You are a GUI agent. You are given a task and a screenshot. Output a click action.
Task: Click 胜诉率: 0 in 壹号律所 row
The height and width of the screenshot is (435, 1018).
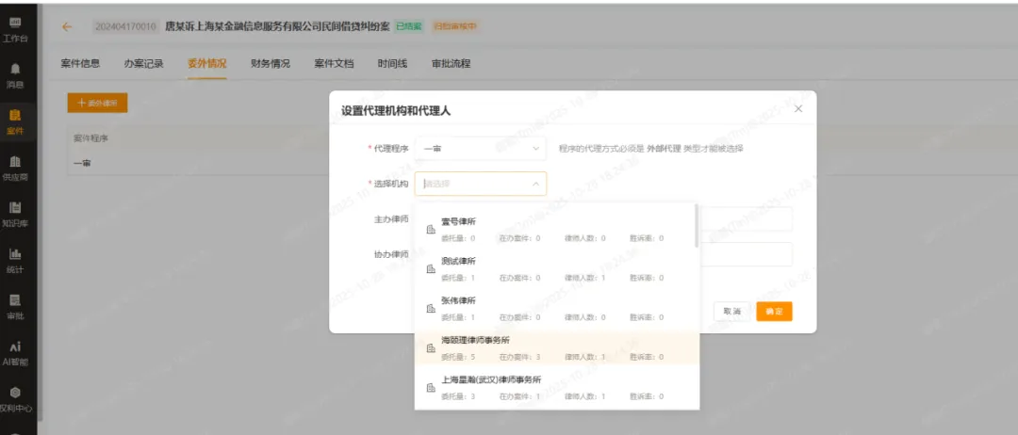click(x=647, y=238)
